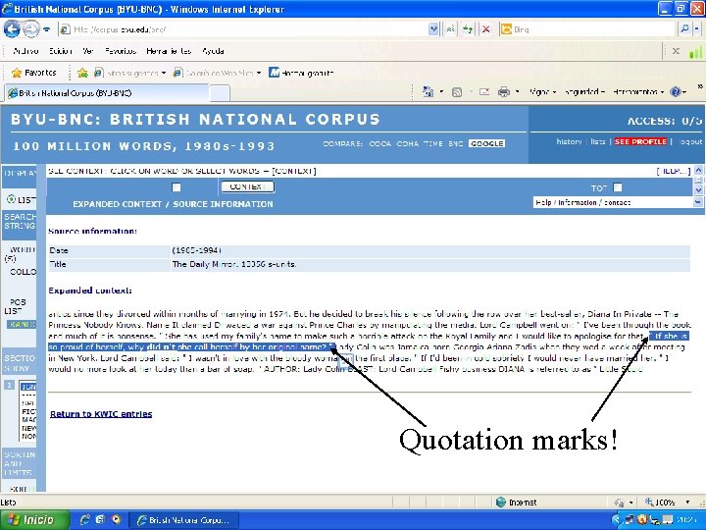Click the compatibility view icon

449,29
